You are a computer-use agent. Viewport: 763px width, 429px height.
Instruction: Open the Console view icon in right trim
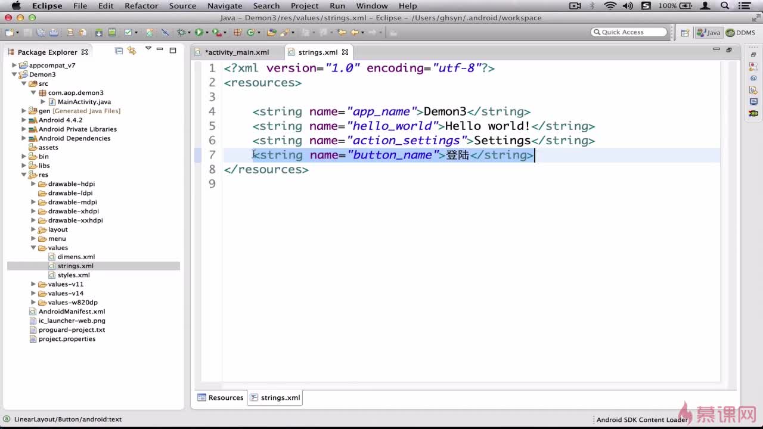coord(753,102)
